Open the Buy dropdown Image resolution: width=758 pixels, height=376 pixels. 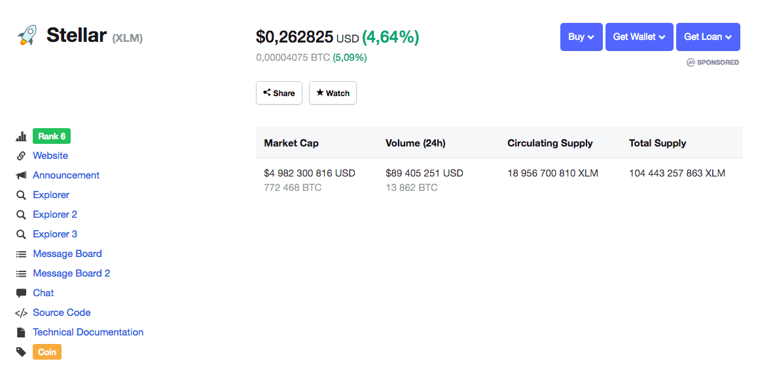tap(581, 37)
